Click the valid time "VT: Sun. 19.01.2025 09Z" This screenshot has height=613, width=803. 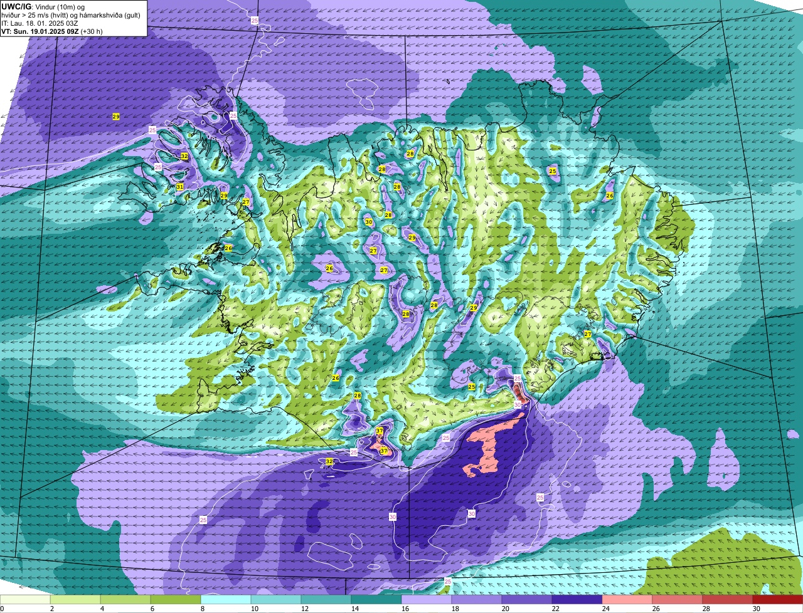41,31
